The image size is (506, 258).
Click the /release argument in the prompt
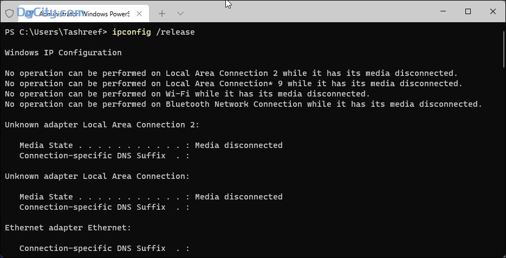click(175, 33)
